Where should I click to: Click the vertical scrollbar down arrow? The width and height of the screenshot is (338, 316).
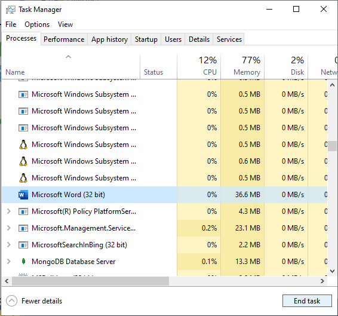pyautogui.click(x=332, y=271)
